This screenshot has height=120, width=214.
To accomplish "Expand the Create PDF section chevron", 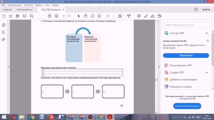I will coord(207,73).
